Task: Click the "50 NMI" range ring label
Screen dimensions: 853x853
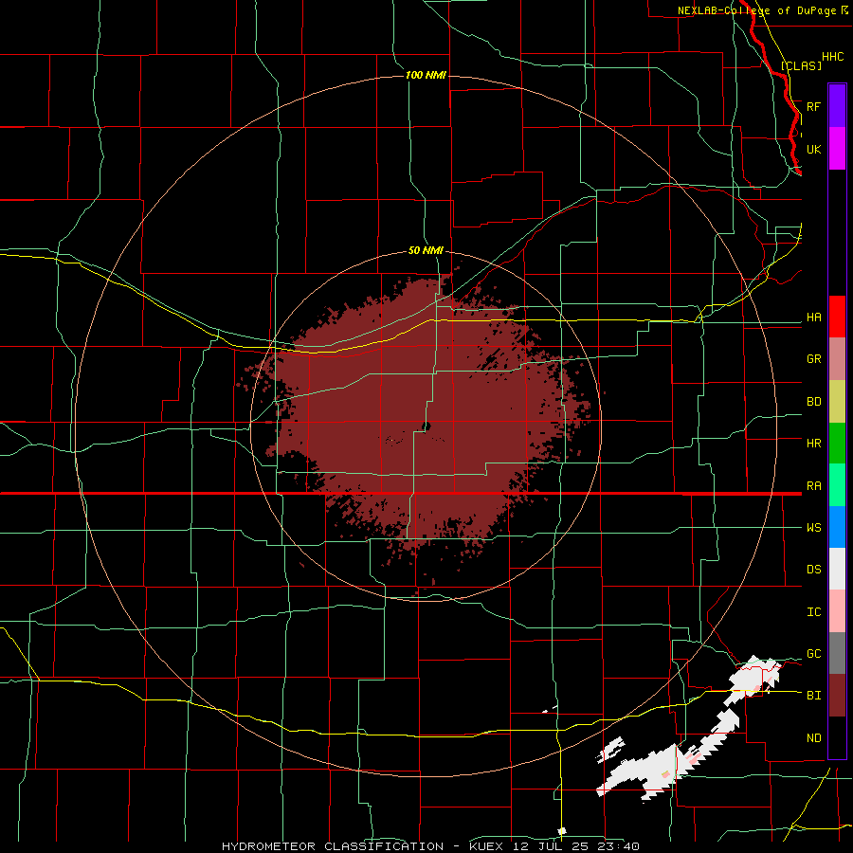Action: [426, 250]
